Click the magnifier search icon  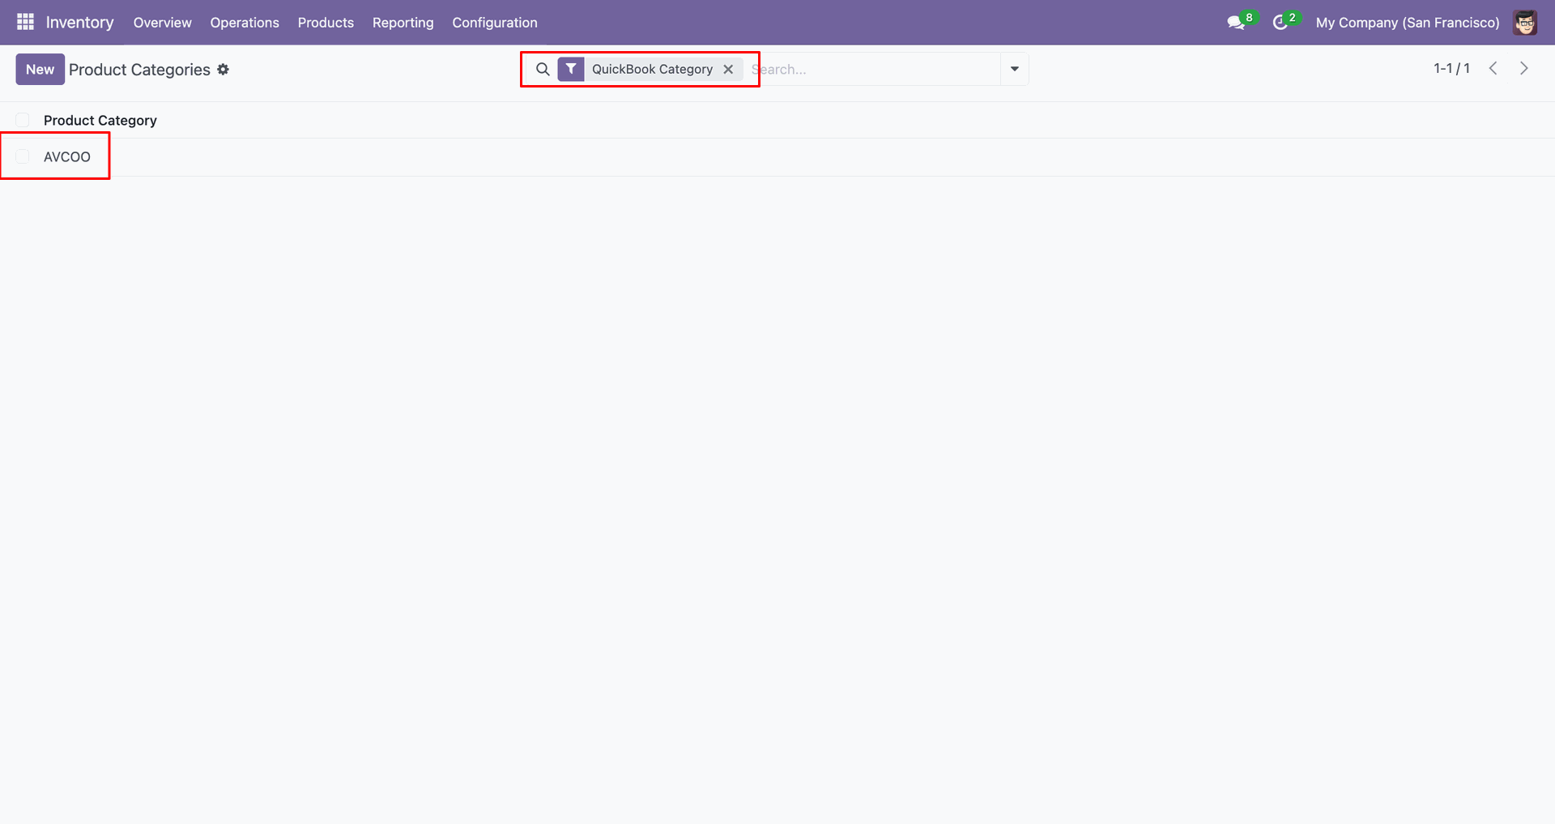[x=543, y=69]
